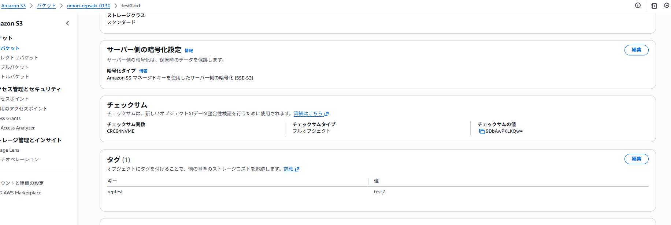
Task: Open 情報 link next to サーバー側の暗号化設定
Action: 189,51
